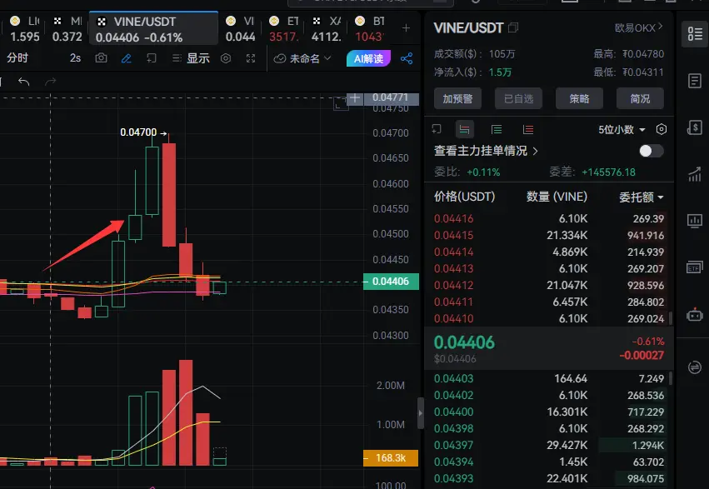The height and width of the screenshot is (489, 709).
Task: Expand 查看主力挂单情况 details
Action: 486,151
